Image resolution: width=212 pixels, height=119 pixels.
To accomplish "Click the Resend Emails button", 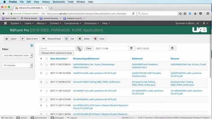I will (52, 39).
